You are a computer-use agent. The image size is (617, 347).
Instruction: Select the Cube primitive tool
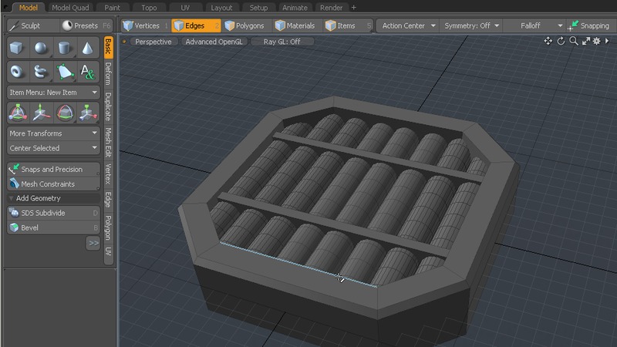[x=17, y=48]
